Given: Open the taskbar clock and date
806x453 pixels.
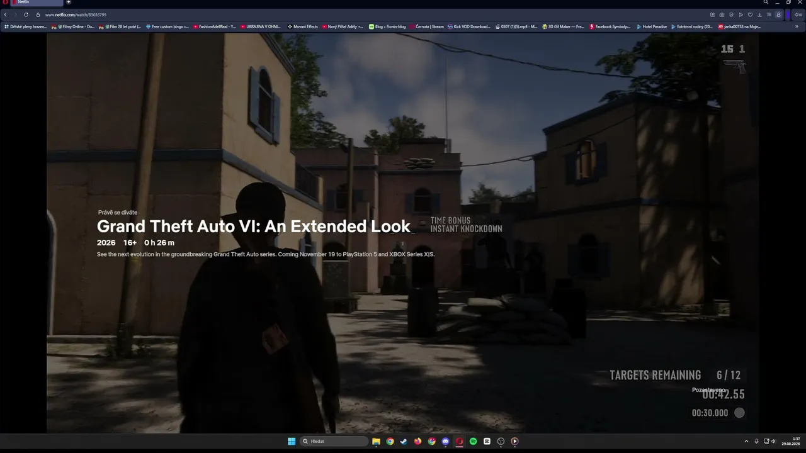Looking at the screenshot, I should tap(791, 441).
